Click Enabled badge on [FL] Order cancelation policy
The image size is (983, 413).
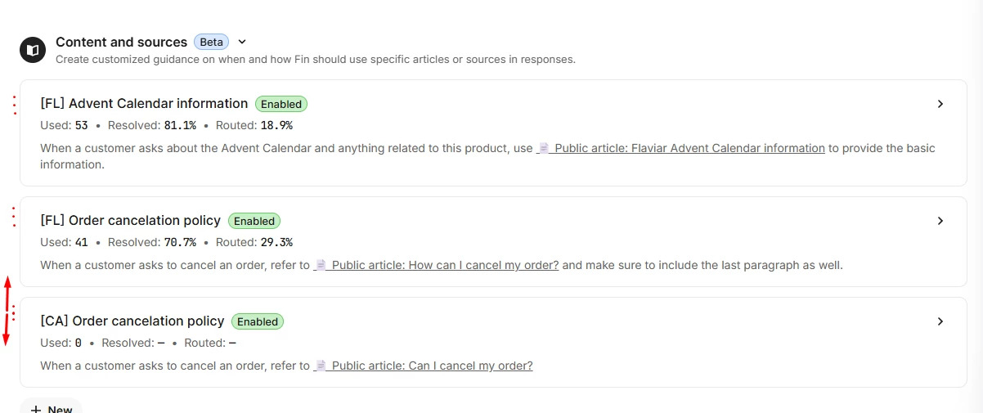(x=254, y=221)
